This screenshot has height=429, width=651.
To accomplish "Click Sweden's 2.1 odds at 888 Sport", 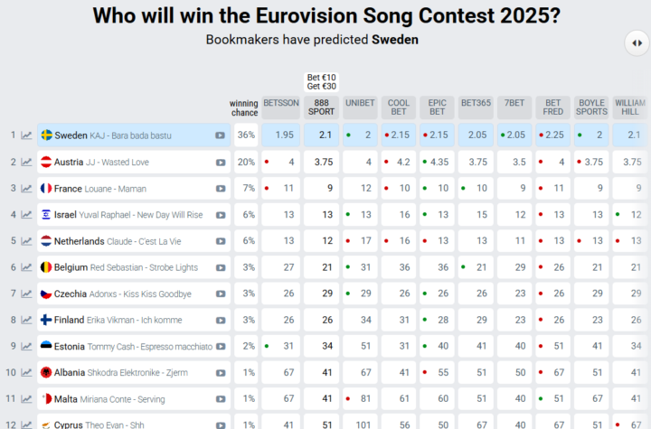I will (321, 135).
